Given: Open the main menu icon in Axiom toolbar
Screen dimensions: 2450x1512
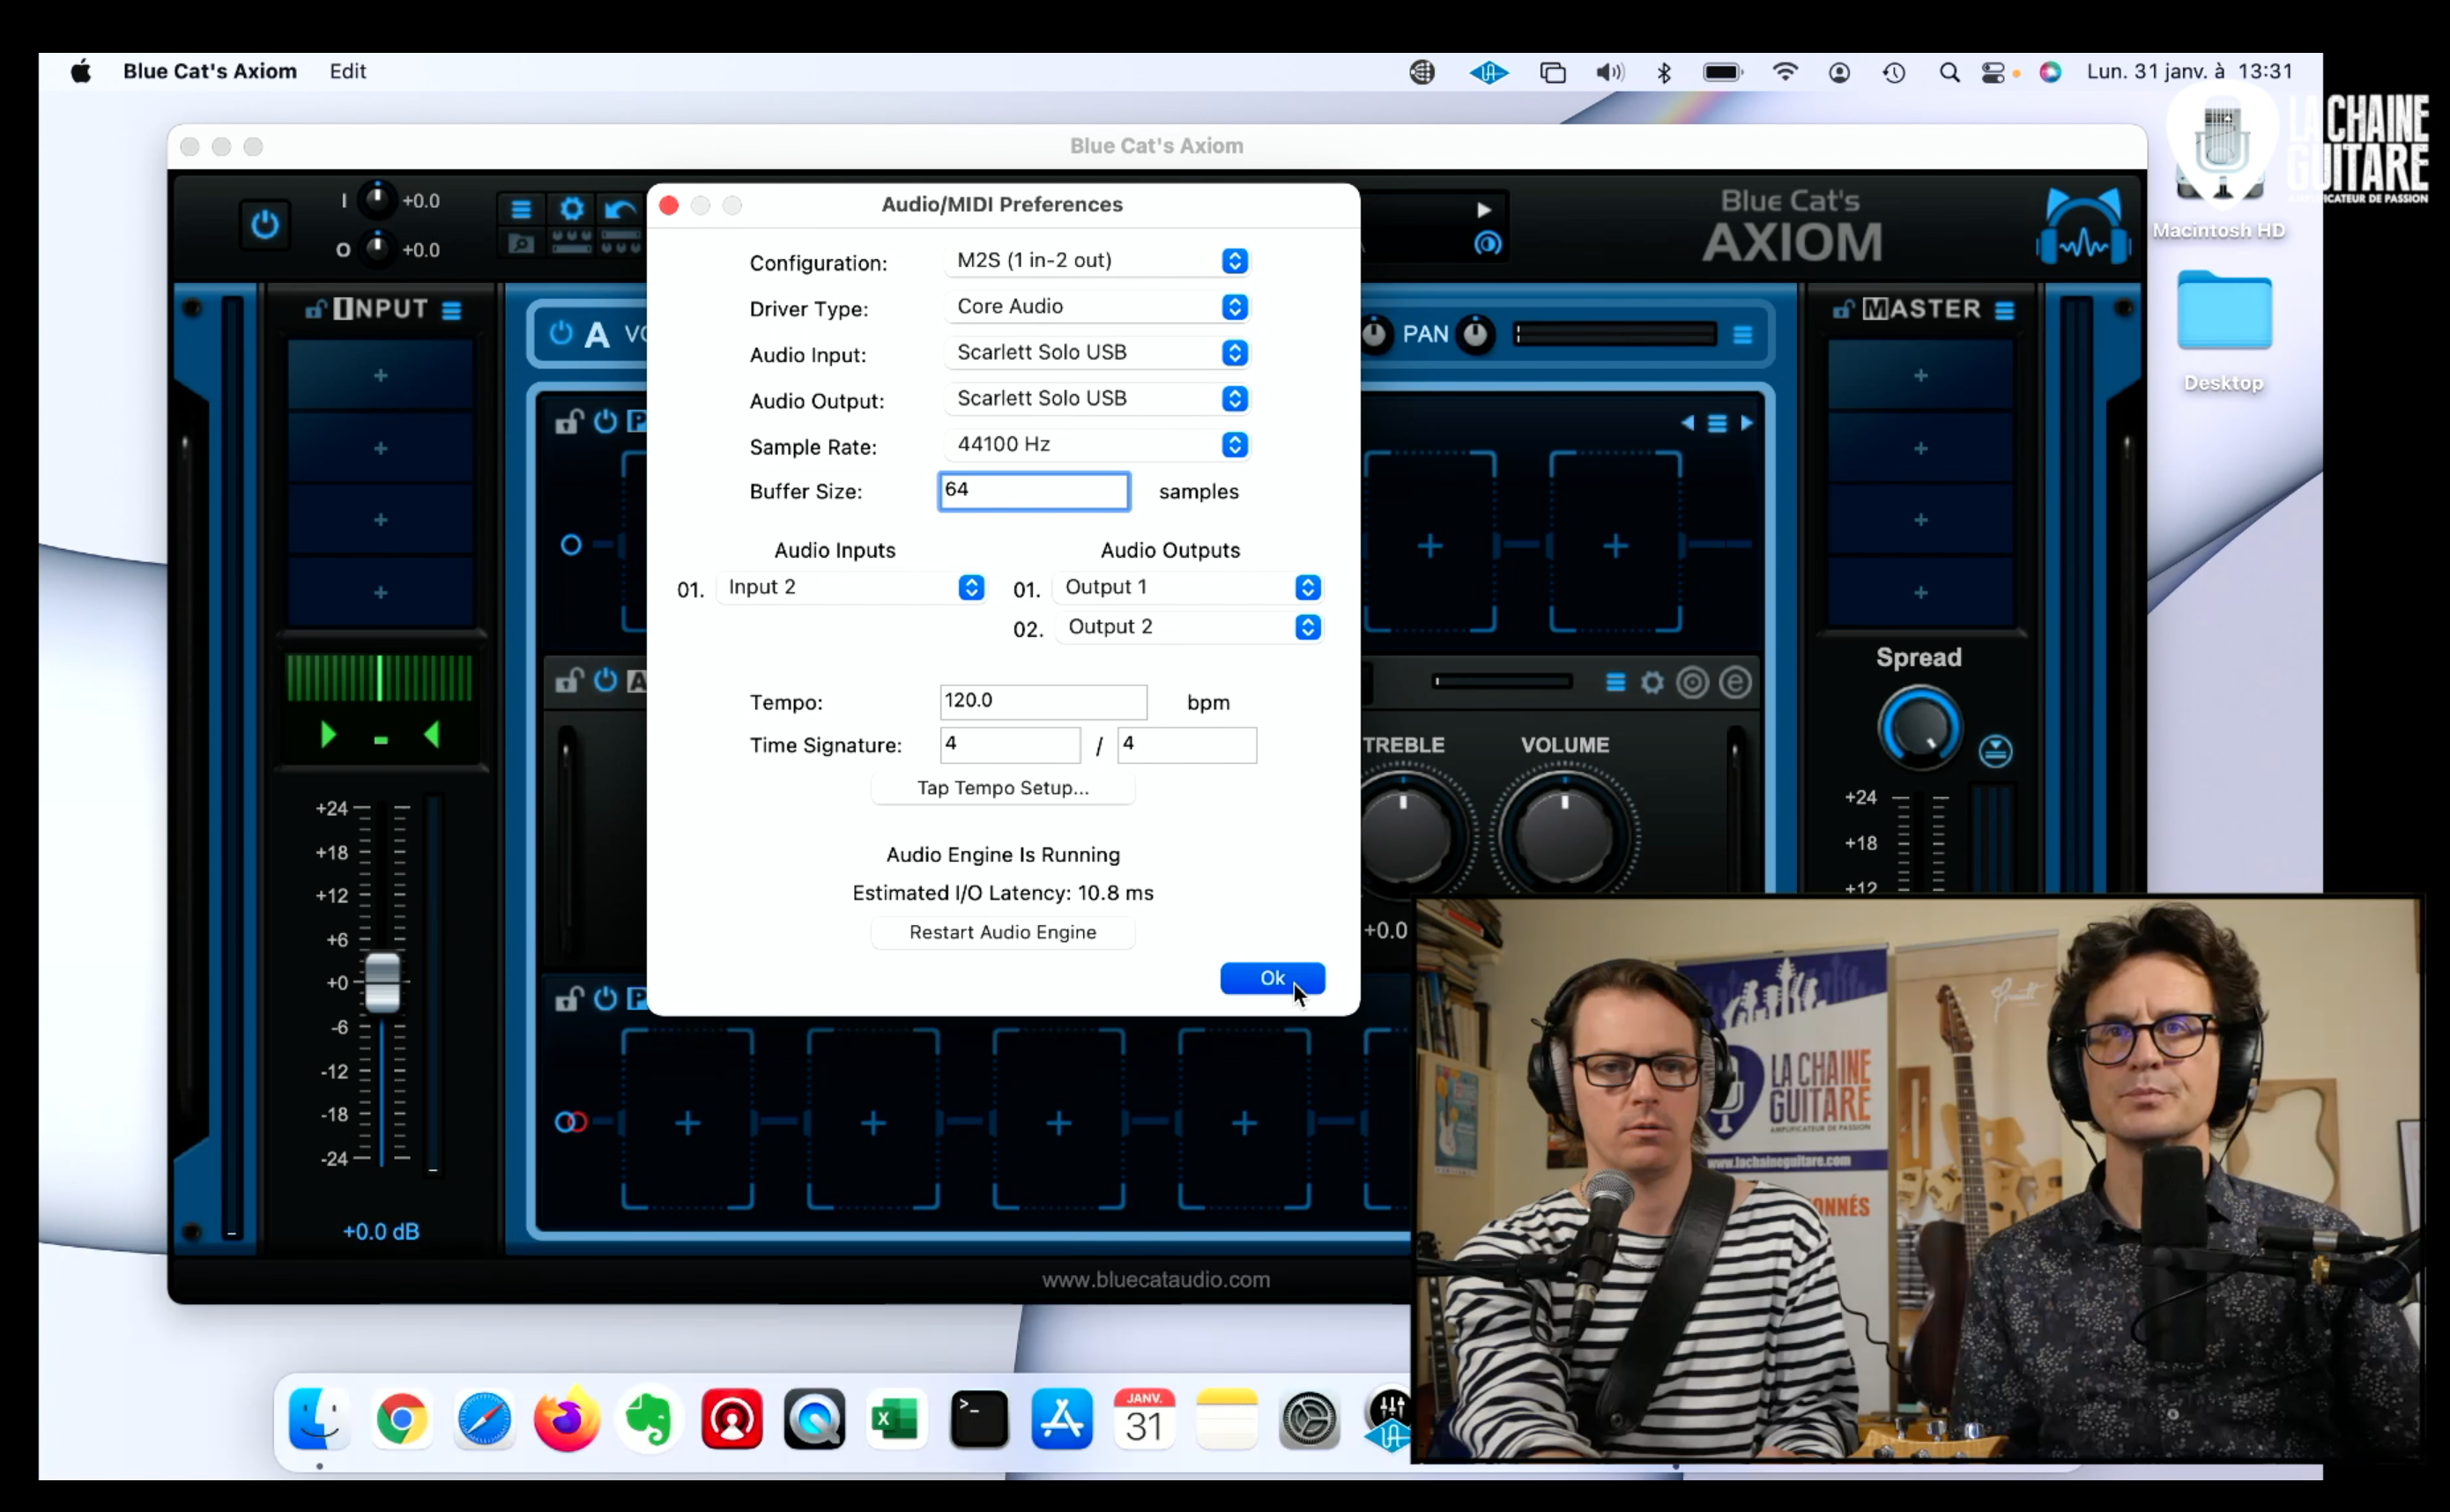Looking at the screenshot, I should click(x=521, y=209).
